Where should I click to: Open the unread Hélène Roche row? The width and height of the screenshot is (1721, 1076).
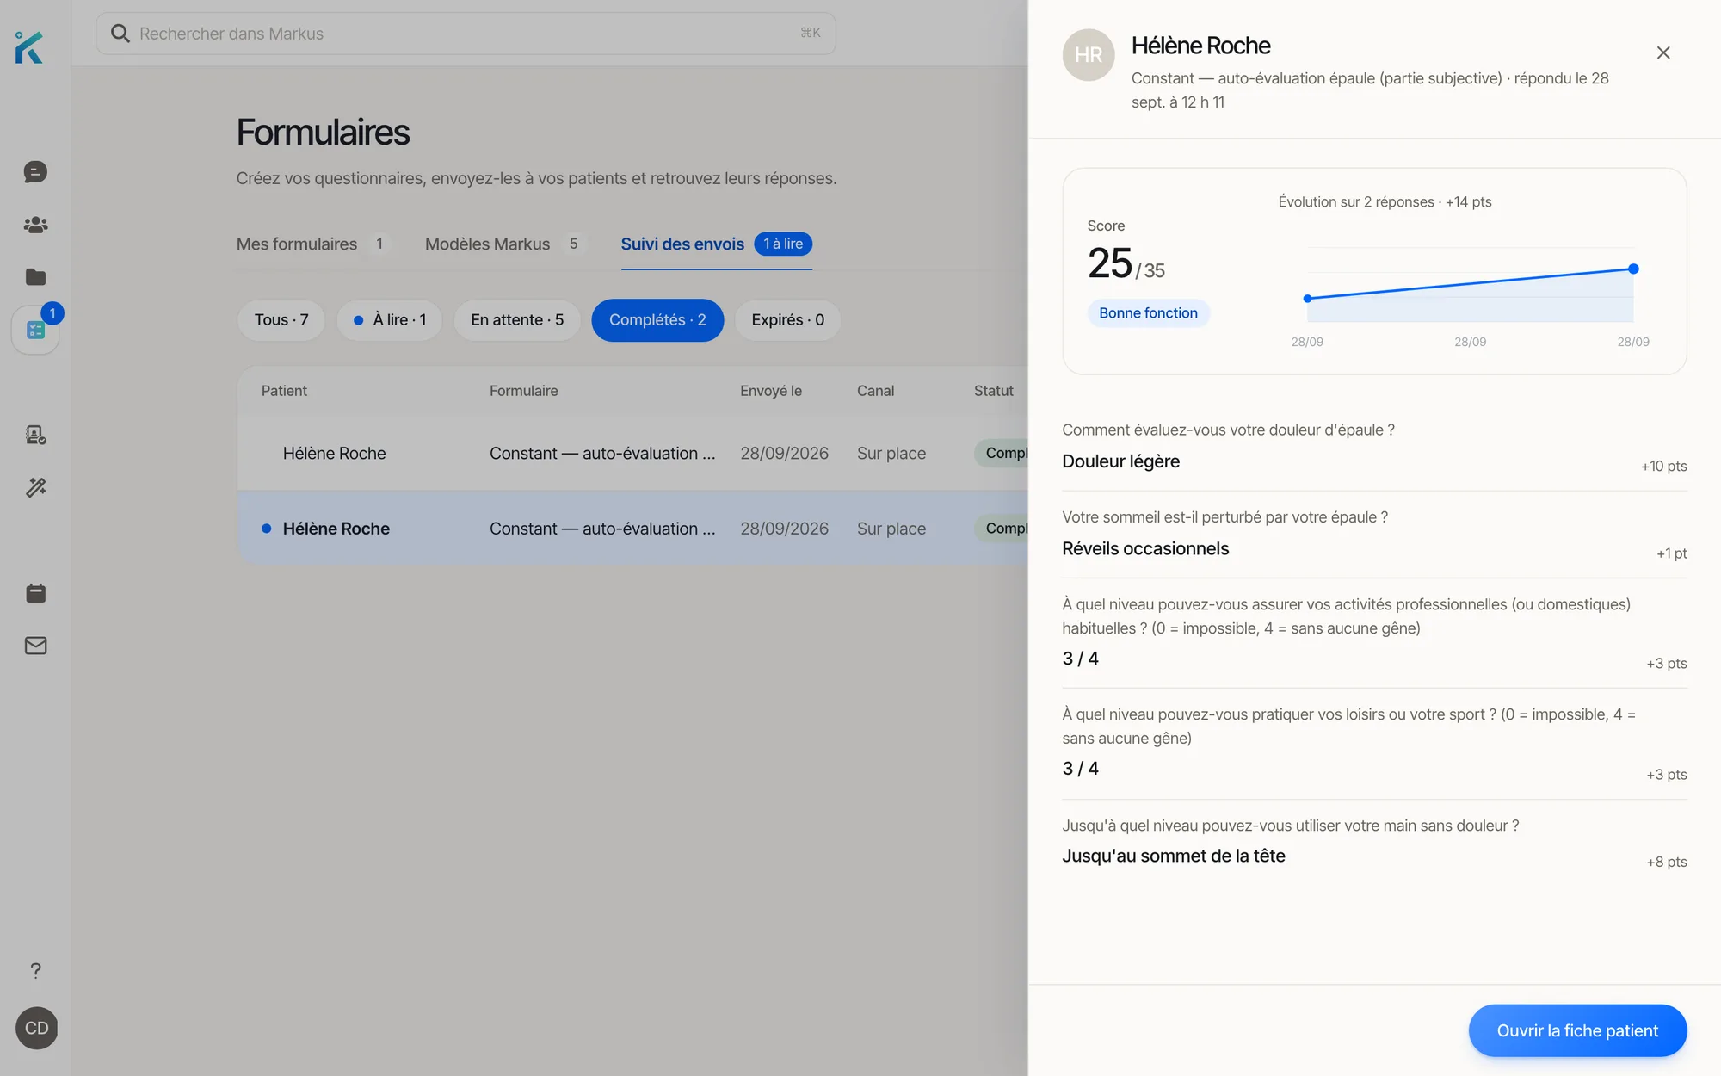pyautogui.click(x=632, y=529)
